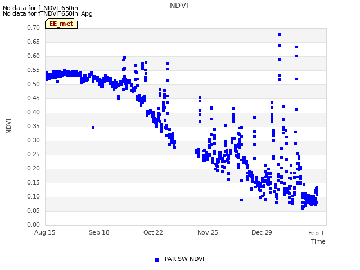Click the blue PAR-SW NDVI legend swatch
Viewport: 360px width, 270px height.
(x=157, y=259)
